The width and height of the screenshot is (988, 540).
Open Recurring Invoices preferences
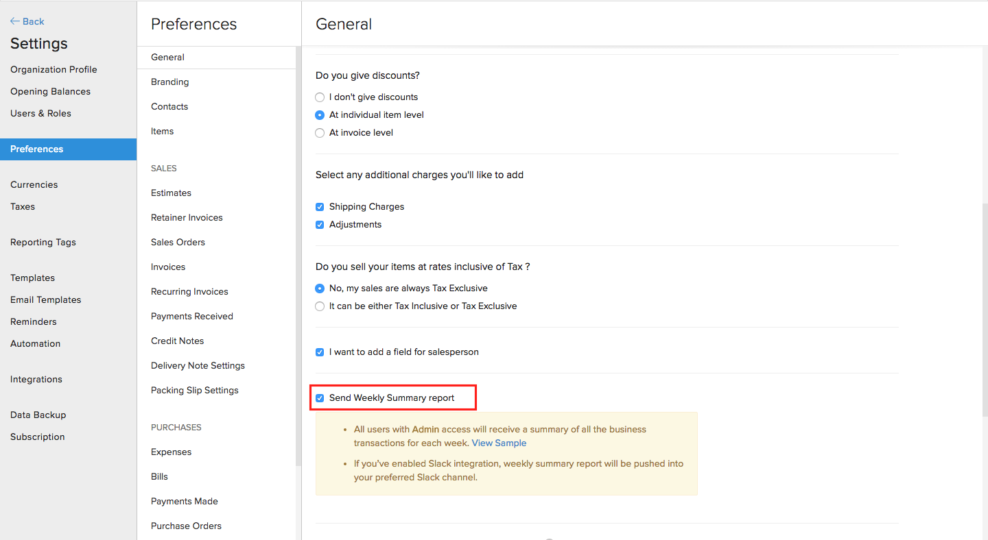pos(189,291)
